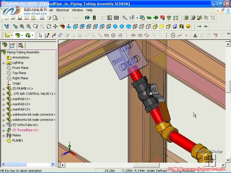Toggle Hidden Lines Removed display
This screenshot has height=173, width=231.
pos(148,27)
